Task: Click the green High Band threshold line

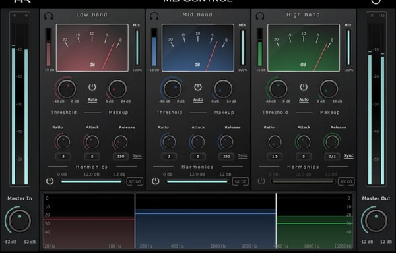Action: 315,223
